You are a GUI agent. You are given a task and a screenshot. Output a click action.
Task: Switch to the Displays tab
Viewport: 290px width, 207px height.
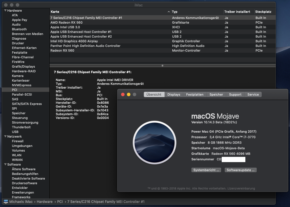coord(174,94)
